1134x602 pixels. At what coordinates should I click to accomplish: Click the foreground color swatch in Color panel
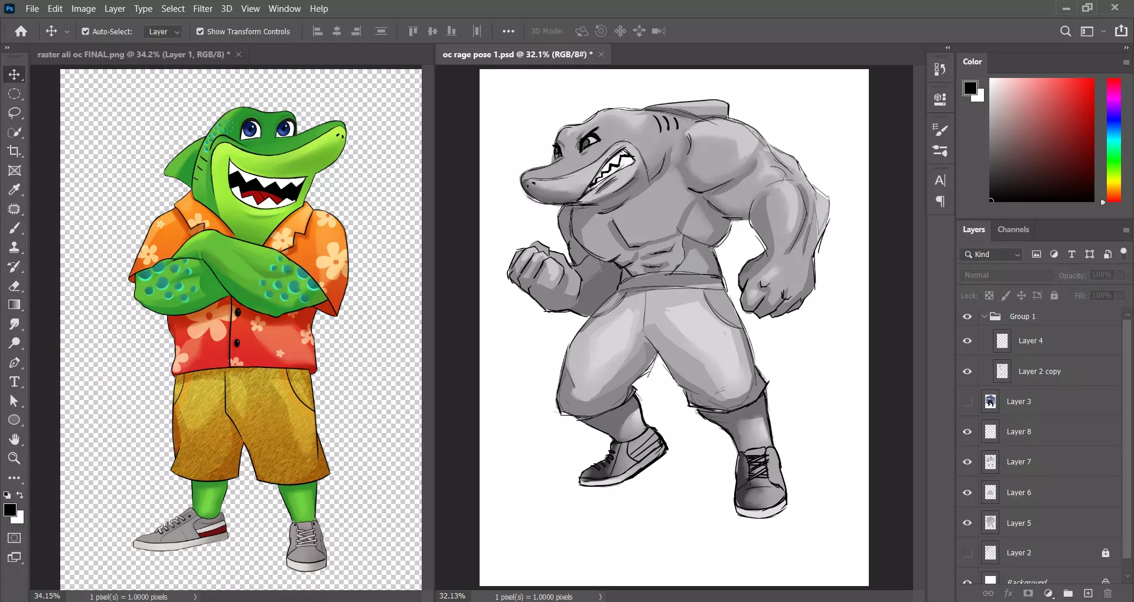pos(970,88)
